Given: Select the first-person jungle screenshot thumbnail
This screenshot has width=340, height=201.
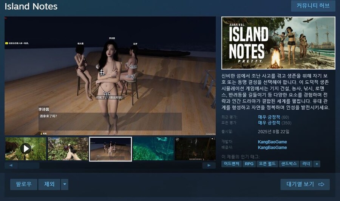Looking at the screenshot, I should 68,149.
